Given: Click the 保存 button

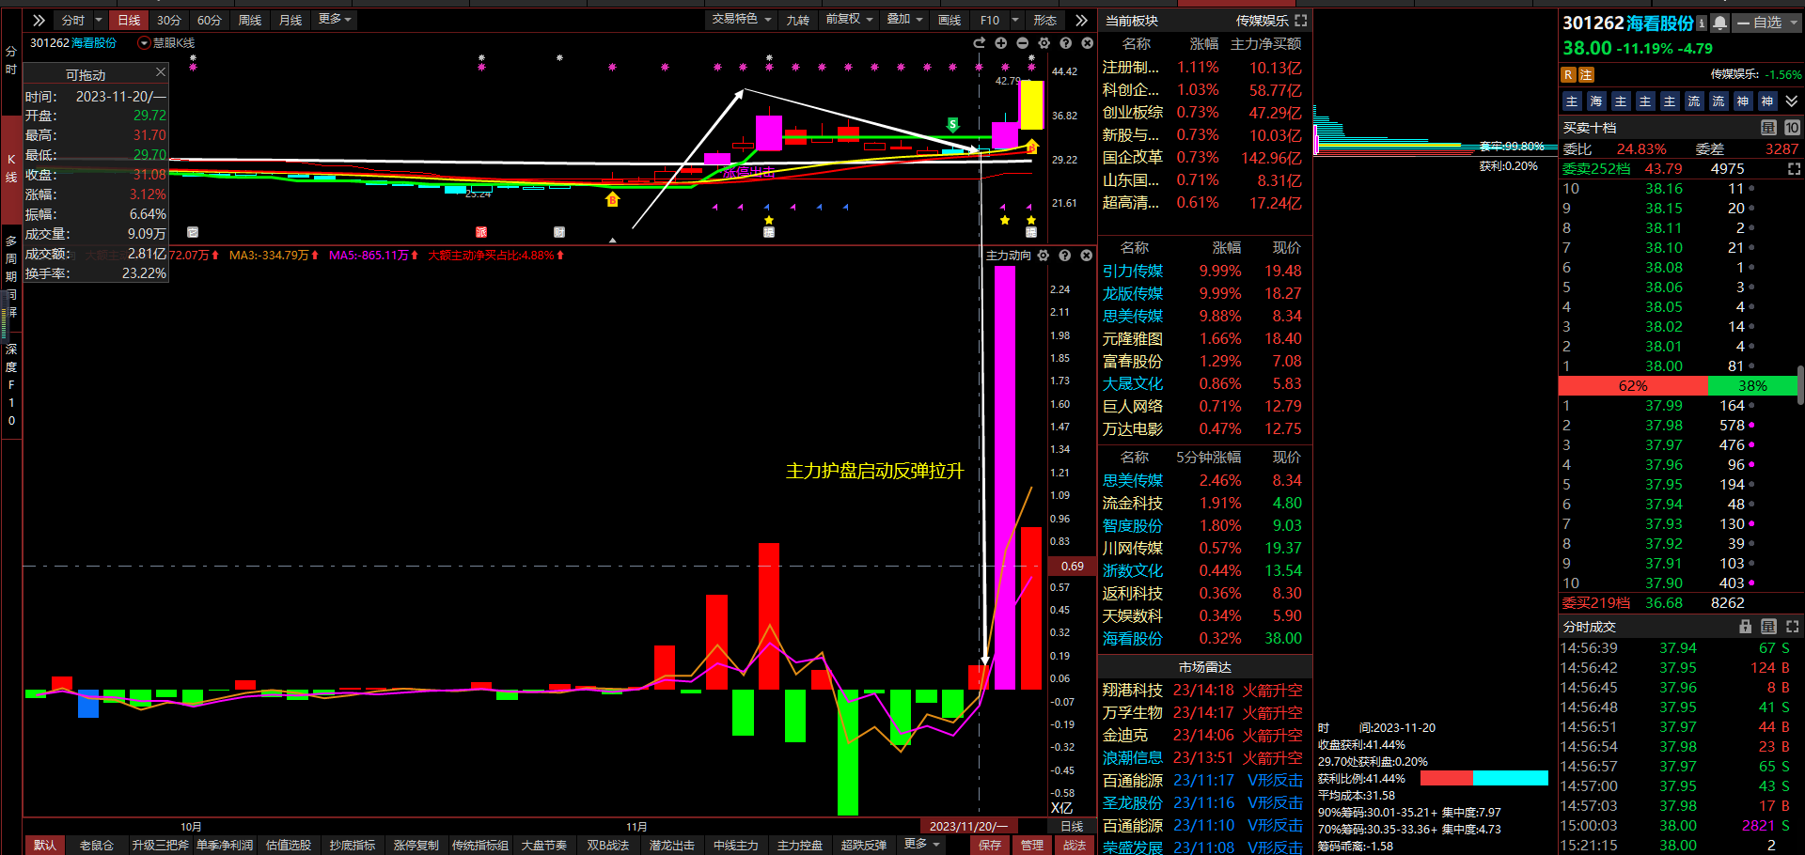Looking at the screenshot, I should [x=990, y=845].
